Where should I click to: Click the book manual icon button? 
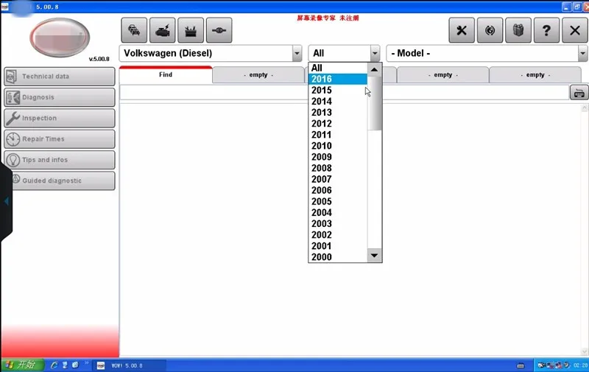point(518,30)
